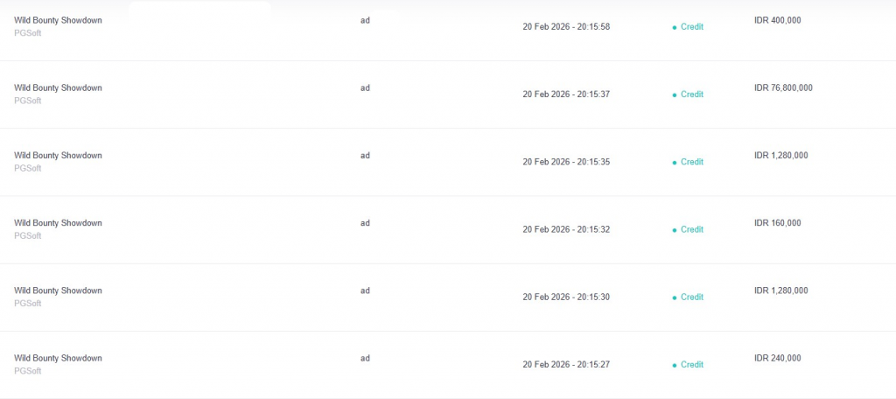The height and width of the screenshot is (399, 896).
Task: Click the Credit label for the 20:15:35 transaction
Action: (x=691, y=162)
